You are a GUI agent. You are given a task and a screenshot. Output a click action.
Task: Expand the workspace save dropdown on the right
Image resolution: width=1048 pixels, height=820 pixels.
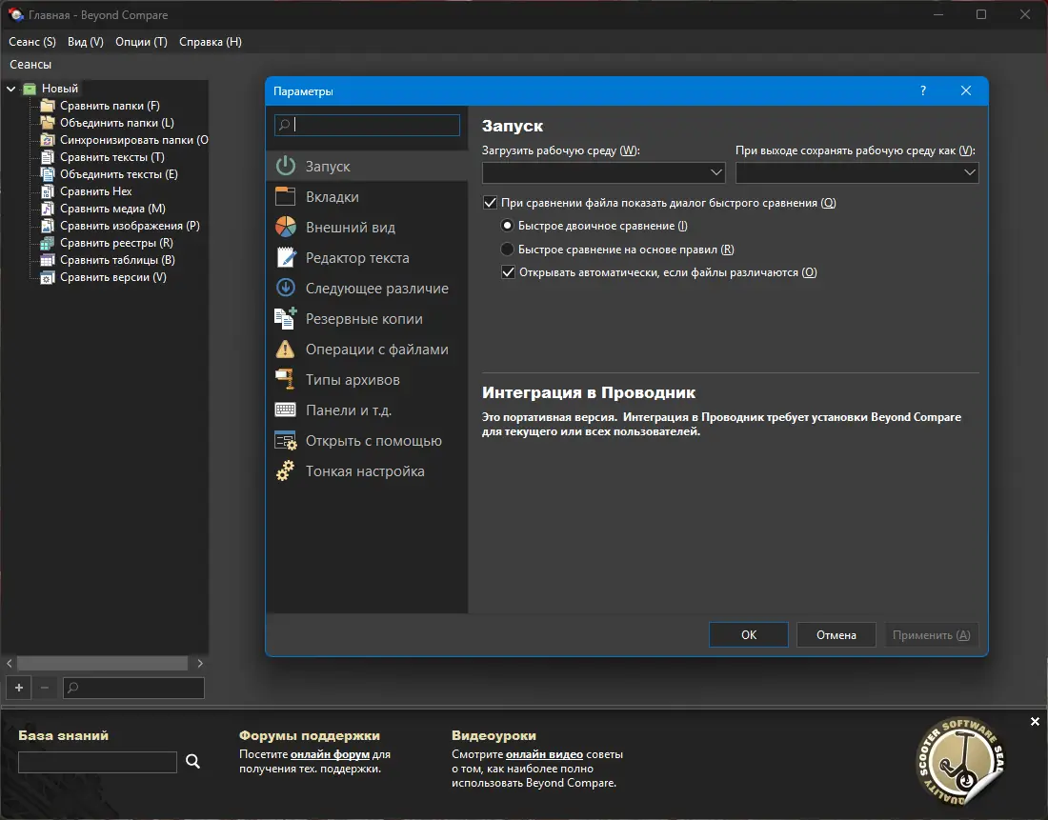[x=969, y=172]
